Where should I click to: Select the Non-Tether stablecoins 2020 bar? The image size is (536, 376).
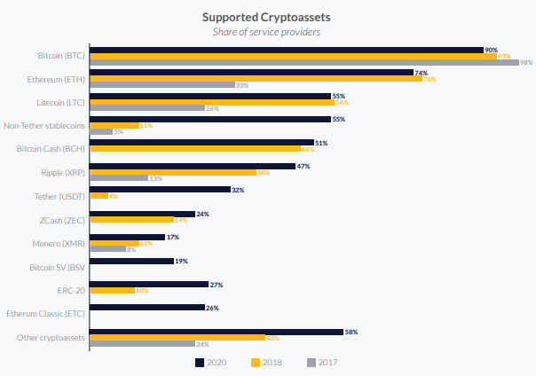[x=209, y=119]
